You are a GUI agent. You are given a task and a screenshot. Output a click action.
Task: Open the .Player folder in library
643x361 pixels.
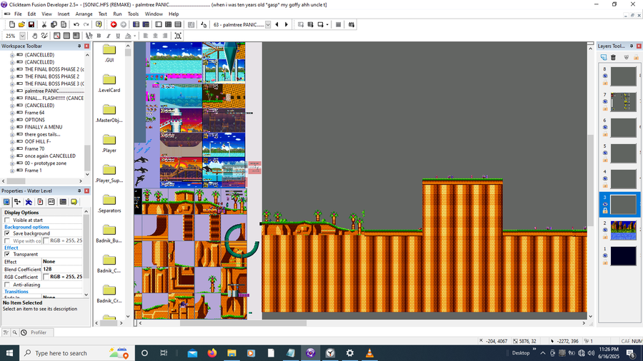point(109,143)
